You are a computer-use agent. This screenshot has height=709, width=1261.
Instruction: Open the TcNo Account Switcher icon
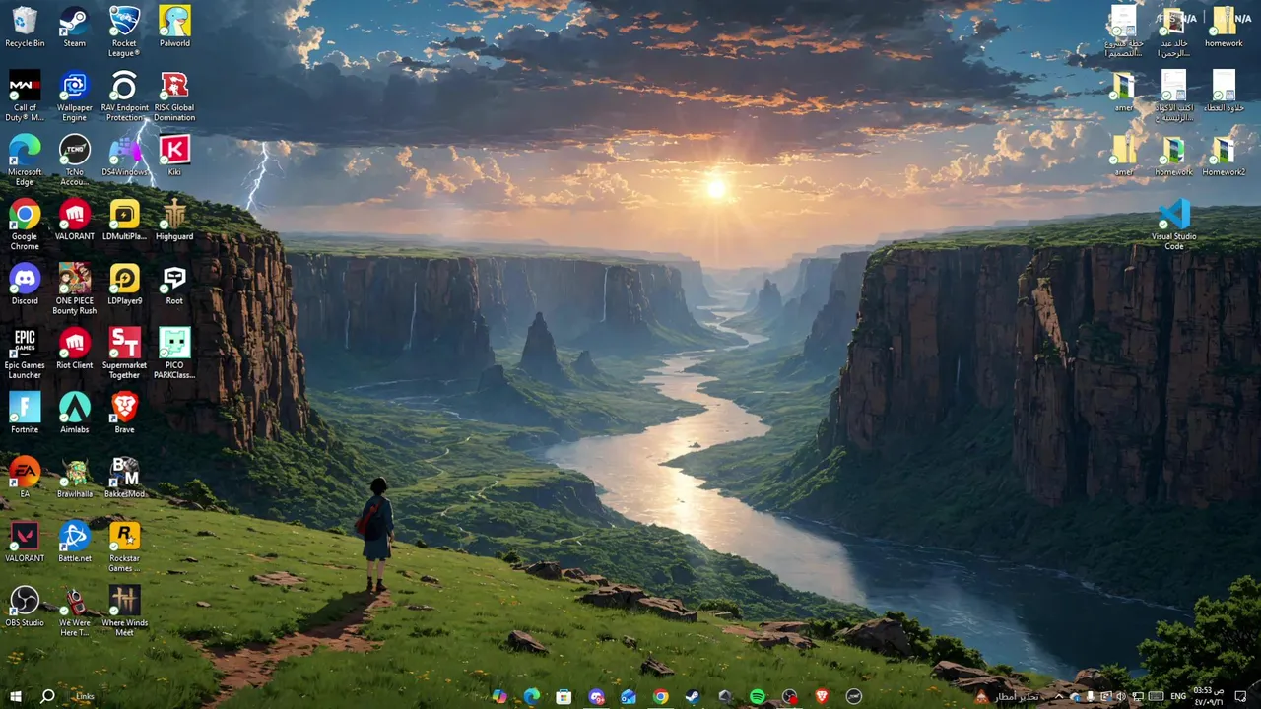point(75,161)
